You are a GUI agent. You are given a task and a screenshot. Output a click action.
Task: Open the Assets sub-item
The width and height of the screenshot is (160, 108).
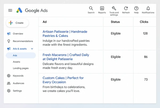[x=17, y=62]
